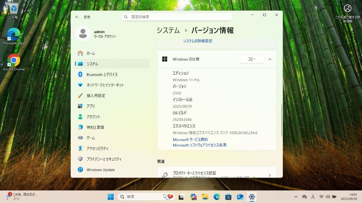
Task: Open アクセシビリティ in the sidebar
Action: click(x=112, y=148)
